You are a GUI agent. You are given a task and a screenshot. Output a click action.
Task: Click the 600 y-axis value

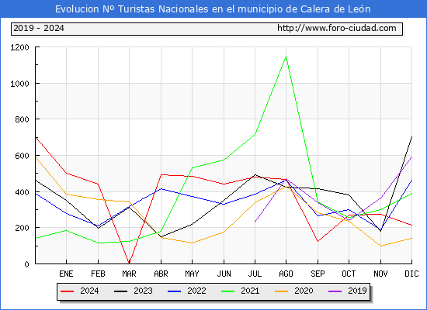coord(22,156)
